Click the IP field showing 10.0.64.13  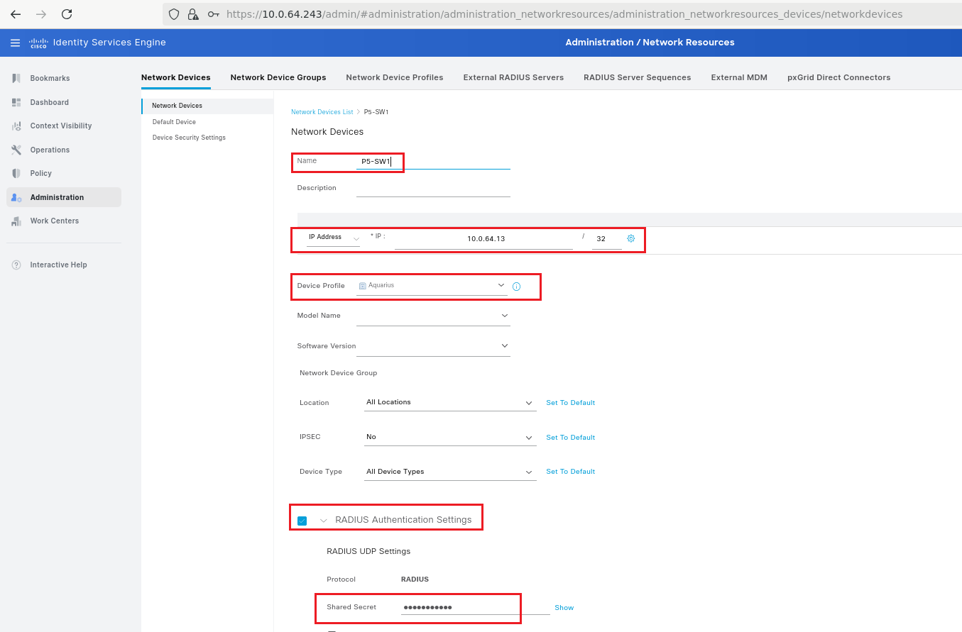click(x=483, y=239)
